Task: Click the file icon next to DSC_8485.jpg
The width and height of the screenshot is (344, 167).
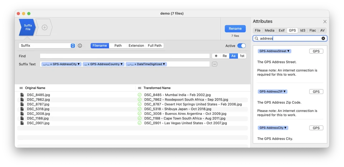Action: pos(22,95)
